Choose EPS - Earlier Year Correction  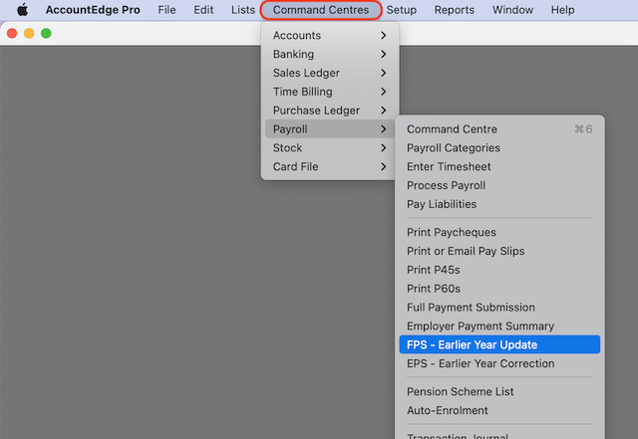pyautogui.click(x=499, y=363)
